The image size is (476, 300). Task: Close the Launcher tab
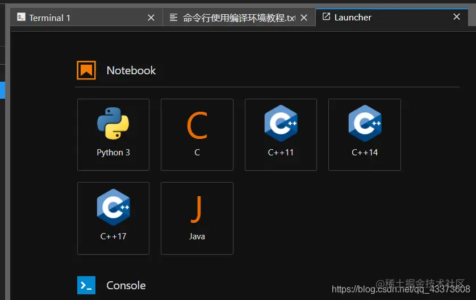pyautogui.click(x=457, y=17)
